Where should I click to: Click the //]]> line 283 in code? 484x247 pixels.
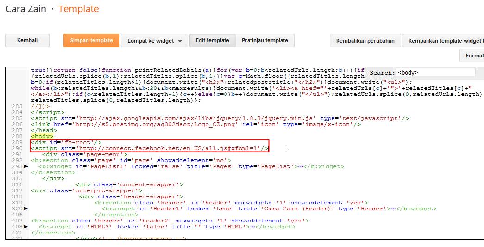(40, 106)
